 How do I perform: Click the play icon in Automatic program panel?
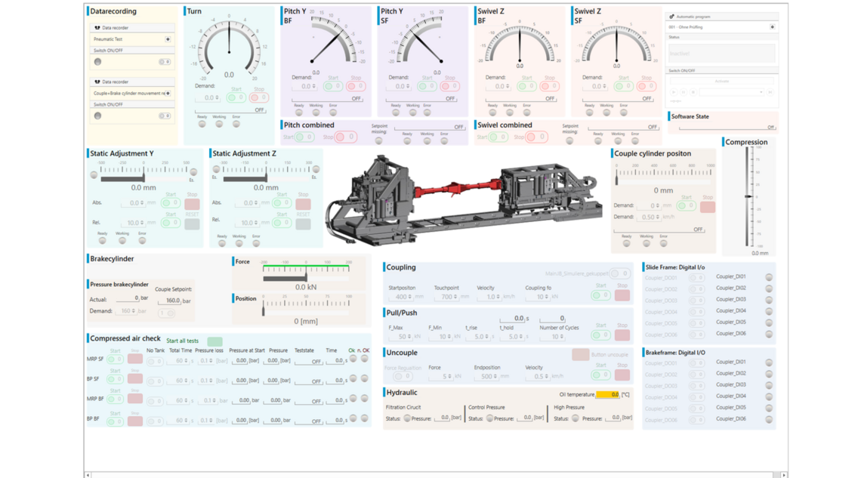[x=674, y=92]
